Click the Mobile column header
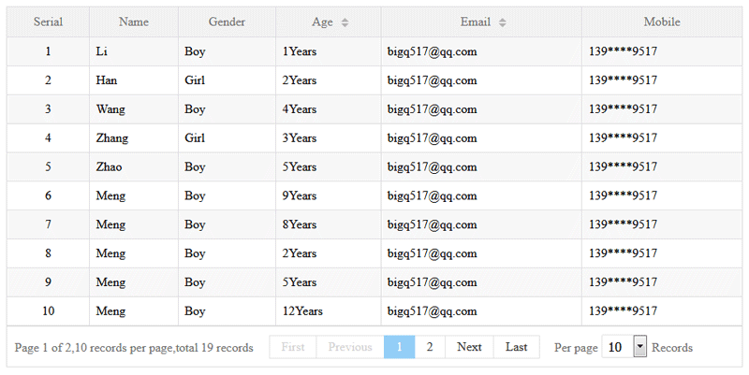This screenshot has height=375, width=749. coord(661,22)
